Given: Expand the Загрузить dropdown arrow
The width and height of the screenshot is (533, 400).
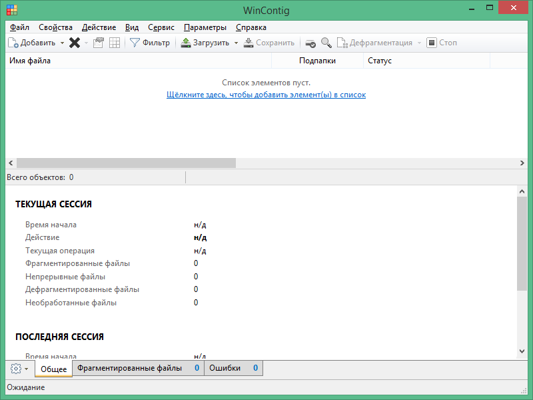Looking at the screenshot, I should click(236, 43).
